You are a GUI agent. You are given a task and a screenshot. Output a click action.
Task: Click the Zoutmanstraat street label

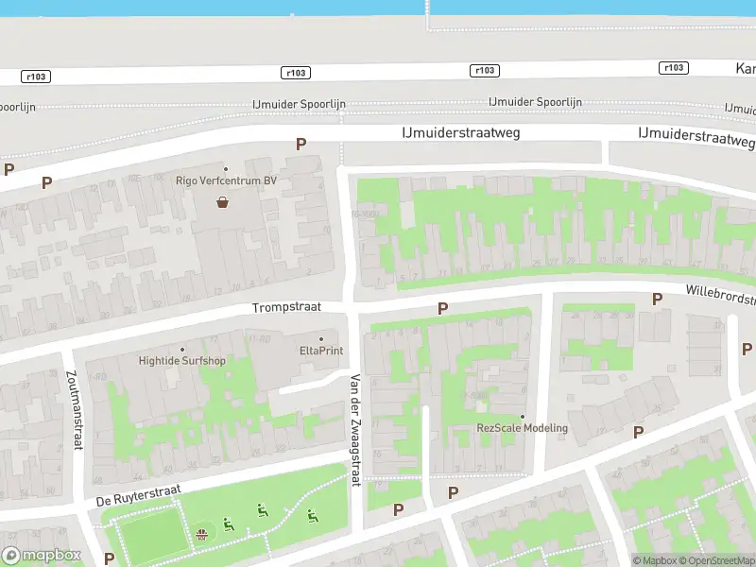click(73, 409)
